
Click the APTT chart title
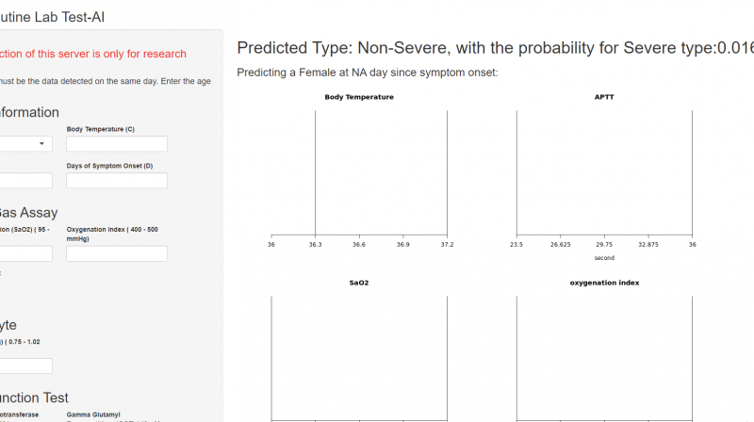604,97
